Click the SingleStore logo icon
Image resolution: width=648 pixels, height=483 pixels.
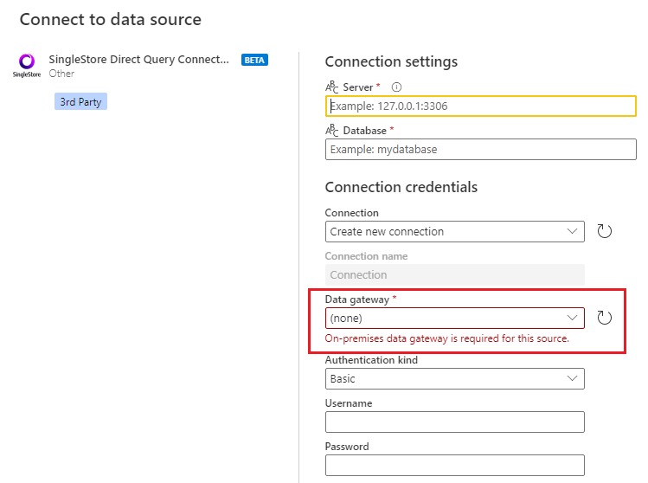pos(27,65)
